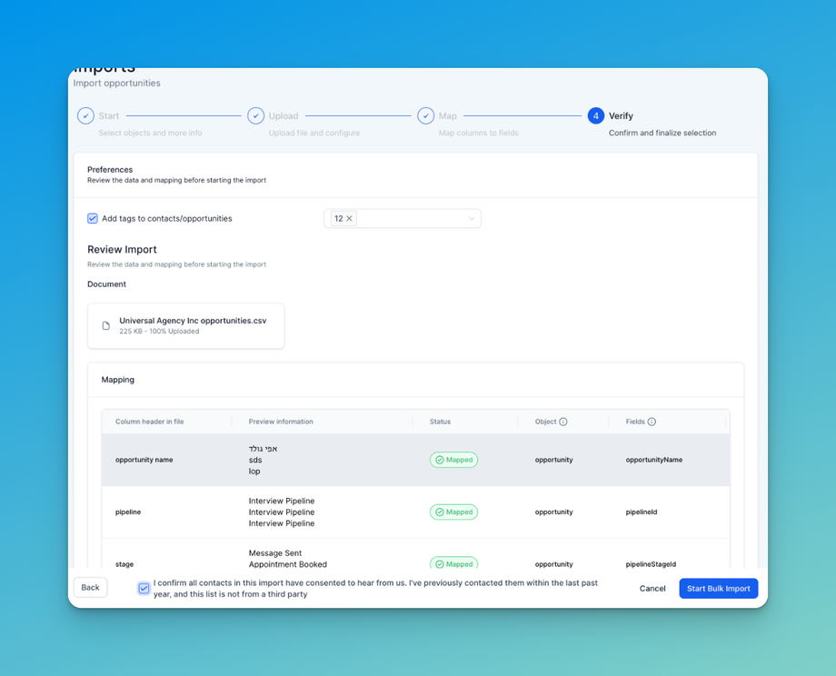Click the Universal Agency Inc opportunities.csv file card
Screen dimensions: 836x676
click(x=185, y=326)
